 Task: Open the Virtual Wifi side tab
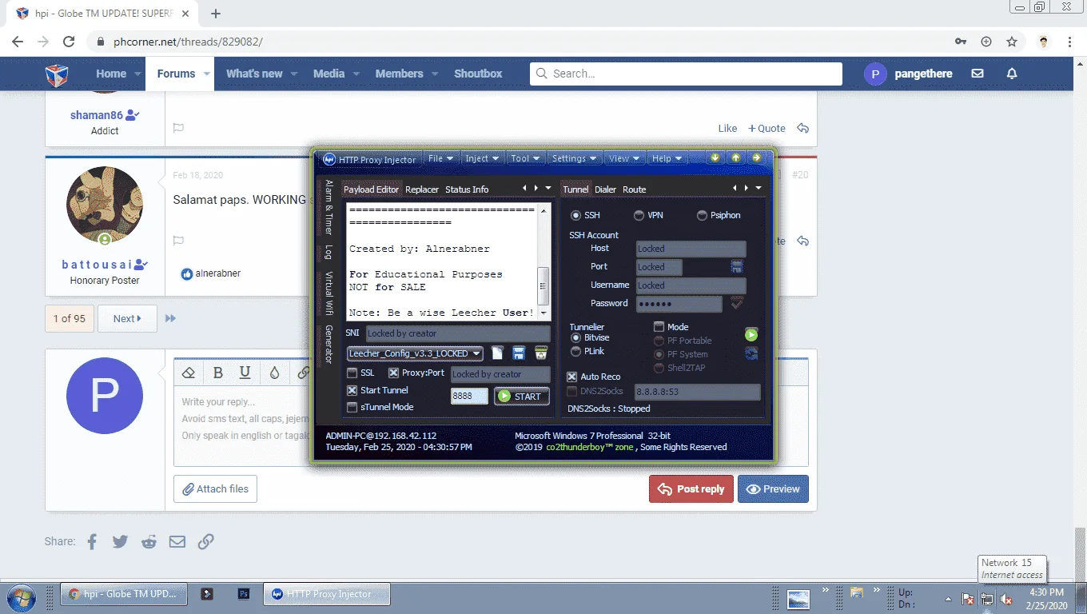328,293
